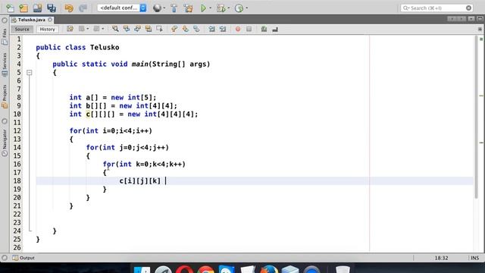485x273 pixels.
Task: Switch to History view
Action: click(47, 29)
